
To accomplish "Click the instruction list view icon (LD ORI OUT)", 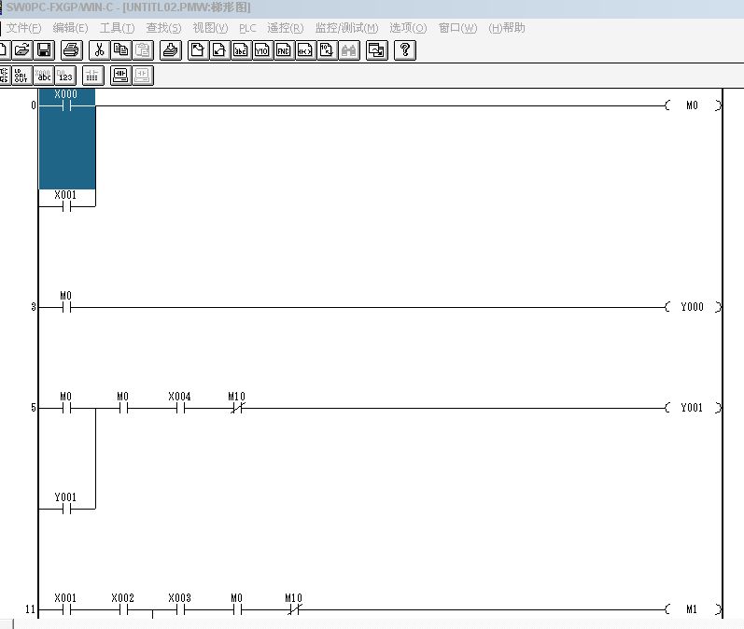I will pyautogui.click(x=20, y=76).
